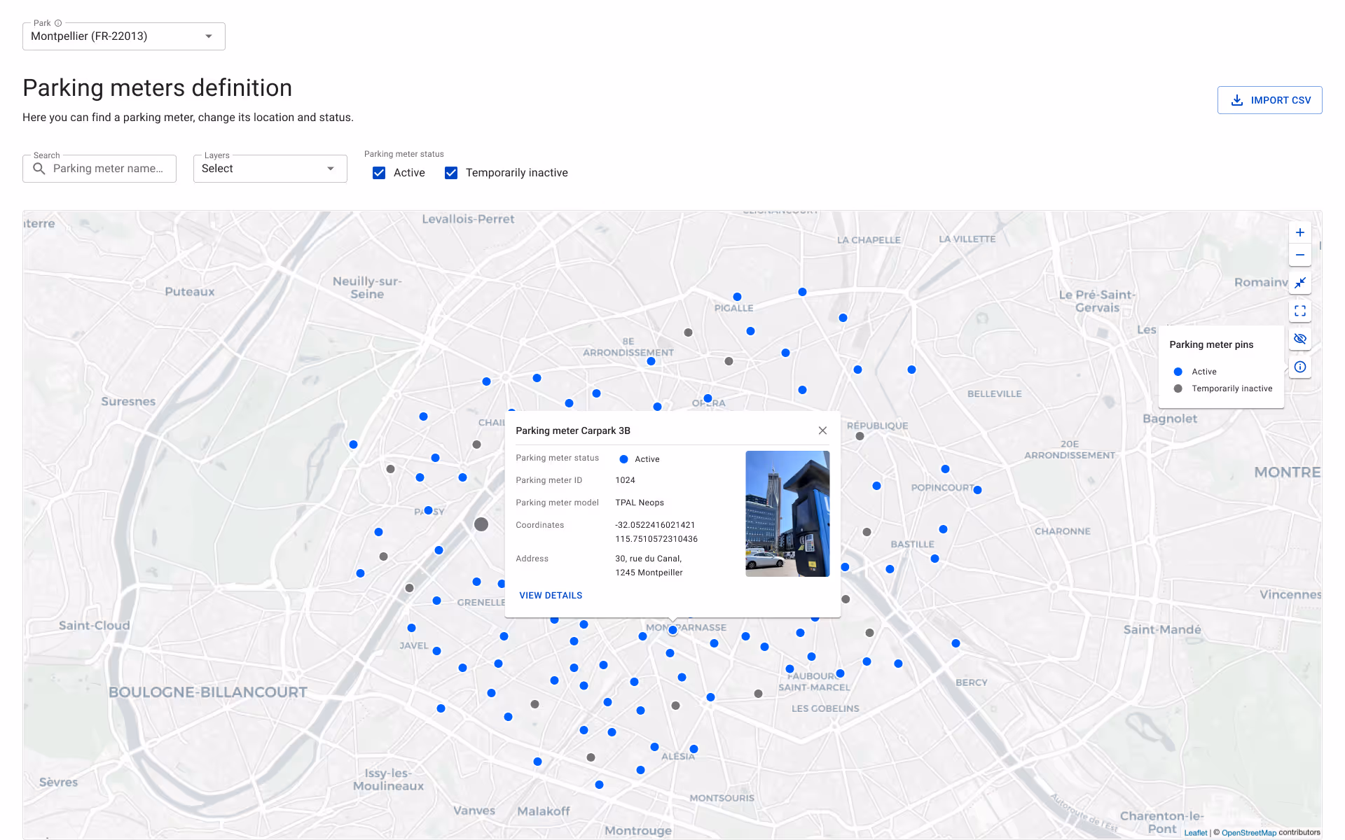The image size is (1345, 840).
Task: Click the parking meter name search field
Action: pos(109,169)
